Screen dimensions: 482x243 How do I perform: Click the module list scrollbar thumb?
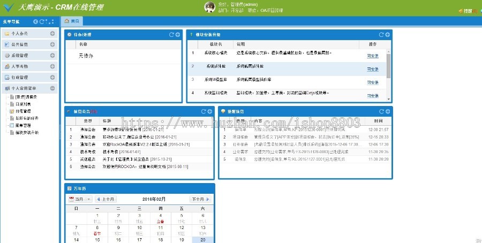pyautogui.click(x=389, y=66)
